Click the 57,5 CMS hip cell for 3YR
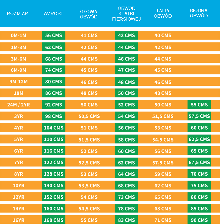This screenshot has height=224, width=220. (199, 116)
